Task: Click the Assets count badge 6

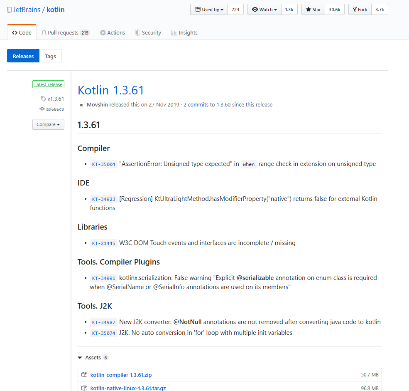Action: (105, 358)
